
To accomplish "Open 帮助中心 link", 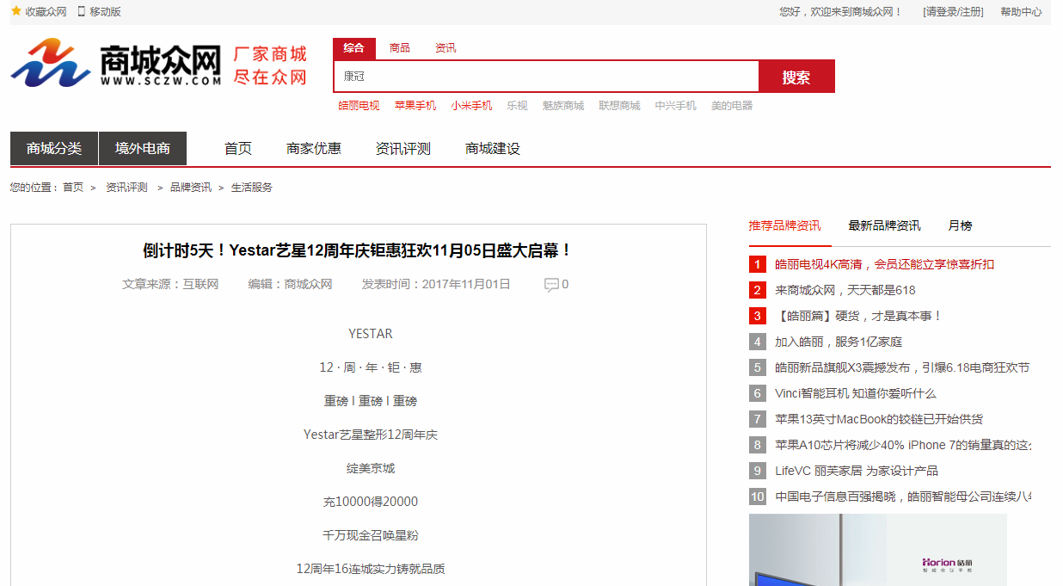I will 1021,12.
